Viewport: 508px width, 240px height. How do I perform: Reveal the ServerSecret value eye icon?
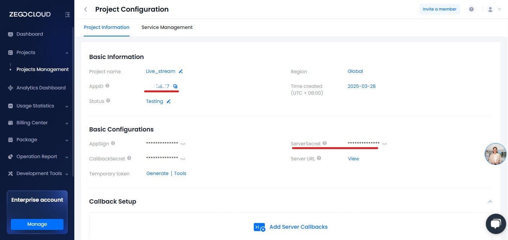[384, 144]
